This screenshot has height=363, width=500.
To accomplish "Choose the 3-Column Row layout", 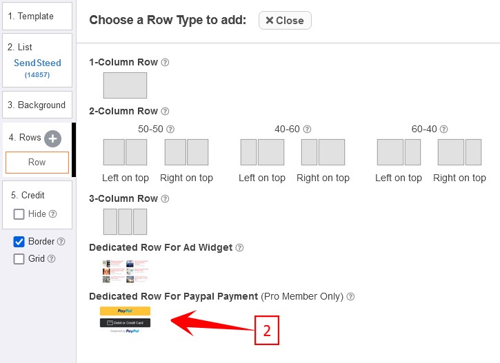I will (125, 222).
